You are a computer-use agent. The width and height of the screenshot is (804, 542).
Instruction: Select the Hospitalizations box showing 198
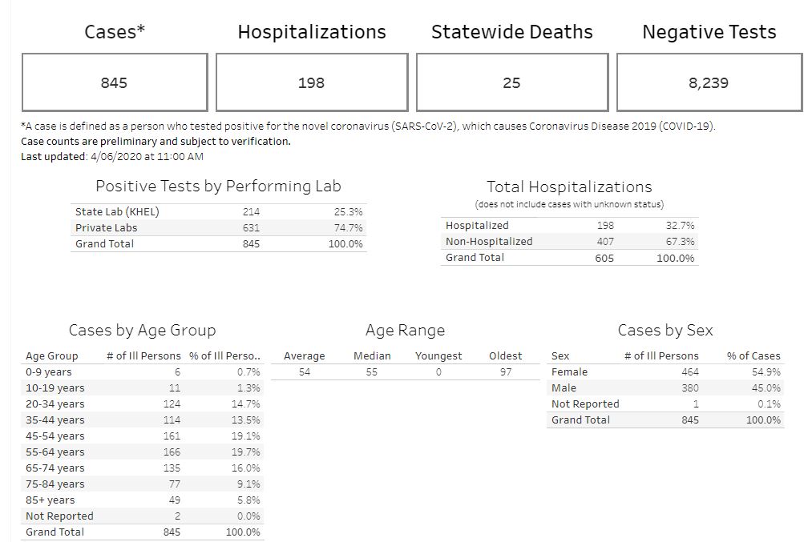312,82
